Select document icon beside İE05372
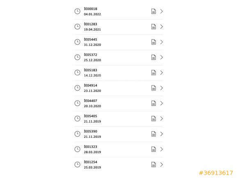The height and width of the screenshot is (179, 238). tap(153, 57)
